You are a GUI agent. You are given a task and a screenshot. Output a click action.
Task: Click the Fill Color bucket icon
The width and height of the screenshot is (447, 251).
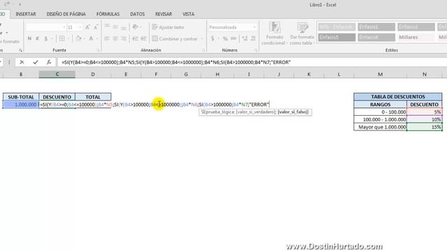tap(78, 38)
